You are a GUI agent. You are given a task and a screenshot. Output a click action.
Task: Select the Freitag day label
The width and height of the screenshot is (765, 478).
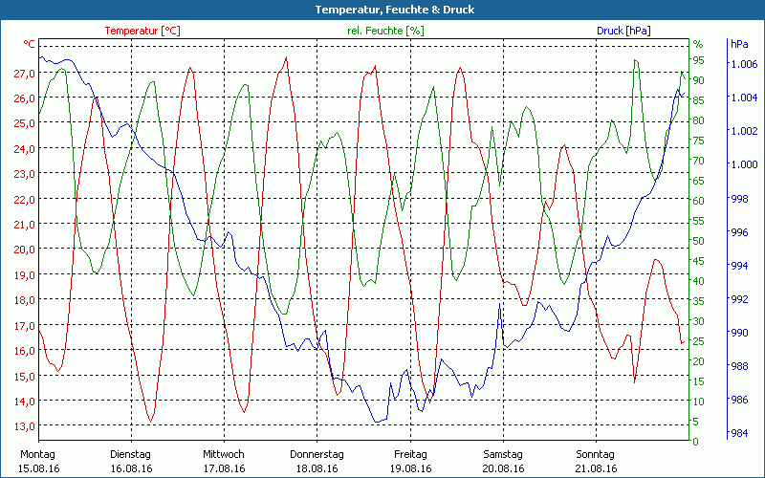(409, 453)
